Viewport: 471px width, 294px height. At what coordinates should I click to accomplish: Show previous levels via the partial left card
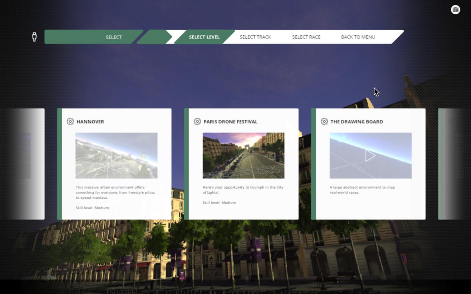tap(22, 164)
